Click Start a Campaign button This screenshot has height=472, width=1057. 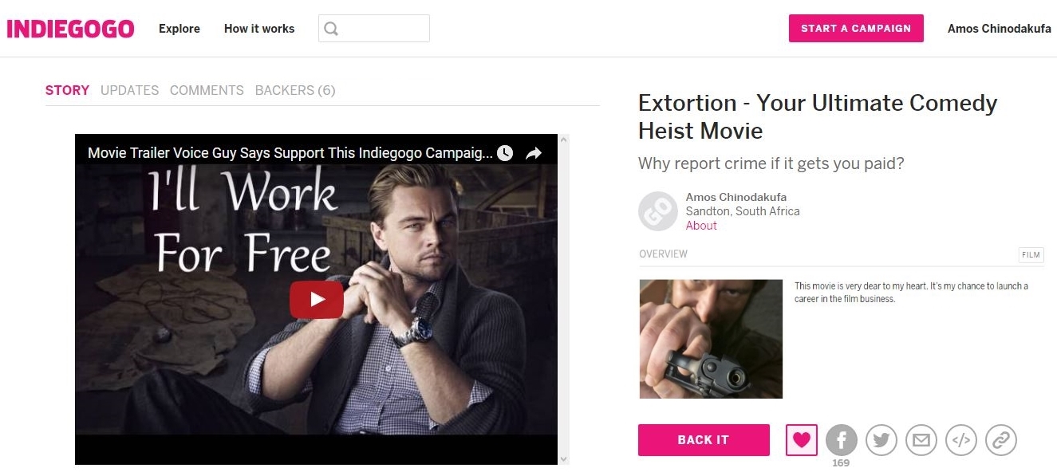tap(856, 29)
